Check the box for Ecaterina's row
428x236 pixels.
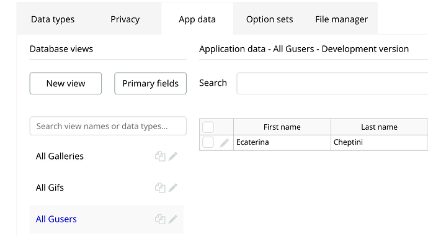(x=208, y=142)
